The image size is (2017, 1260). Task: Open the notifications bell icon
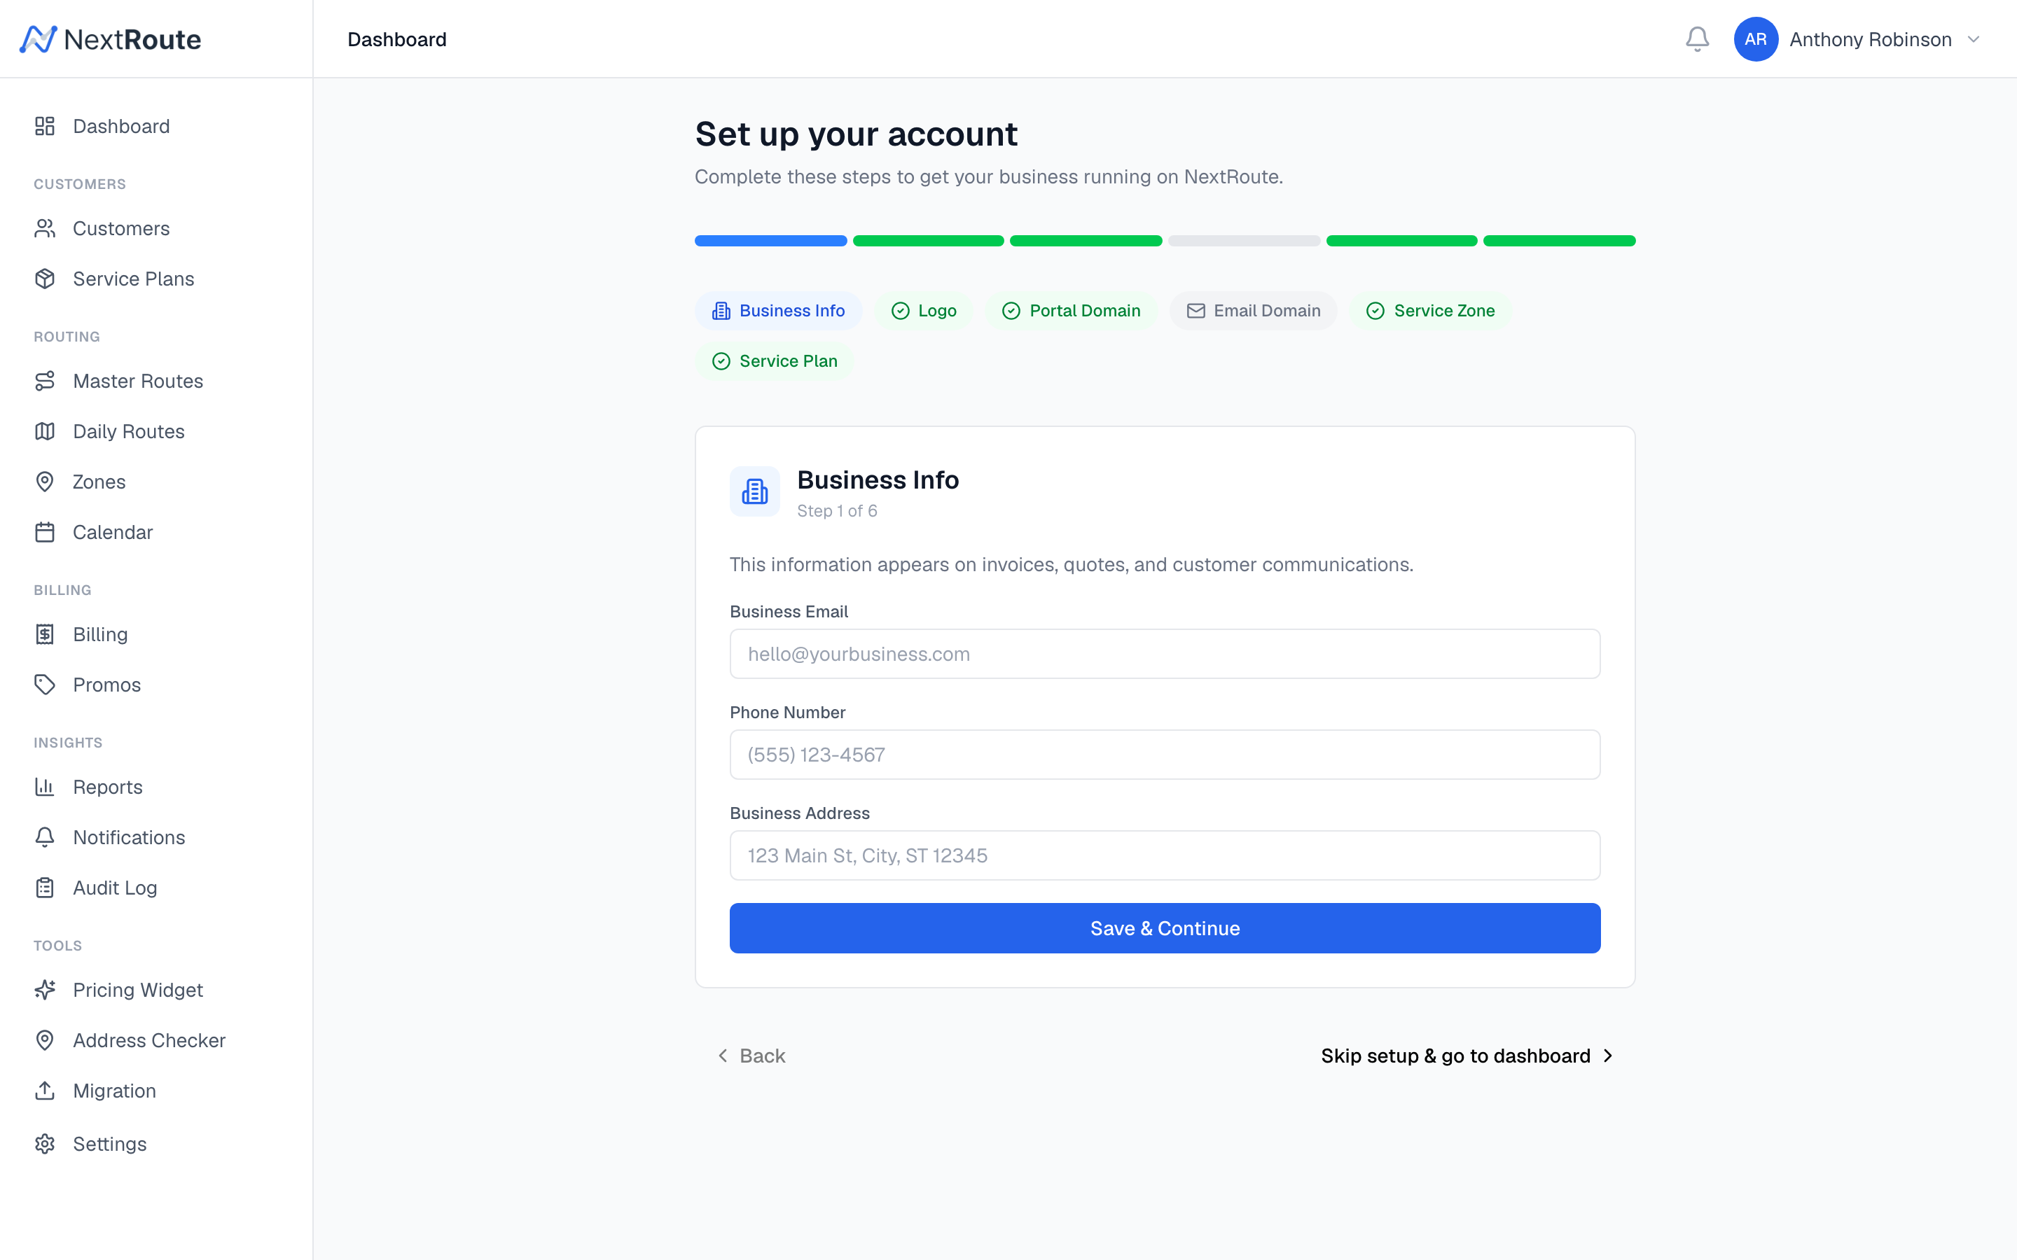pyautogui.click(x=1697, y=38)
